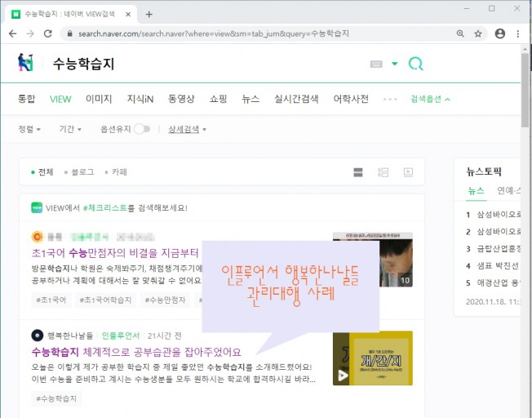Click the lock icon in address bar
Viewport: 532px width, 418px height.
coord(70,33)
